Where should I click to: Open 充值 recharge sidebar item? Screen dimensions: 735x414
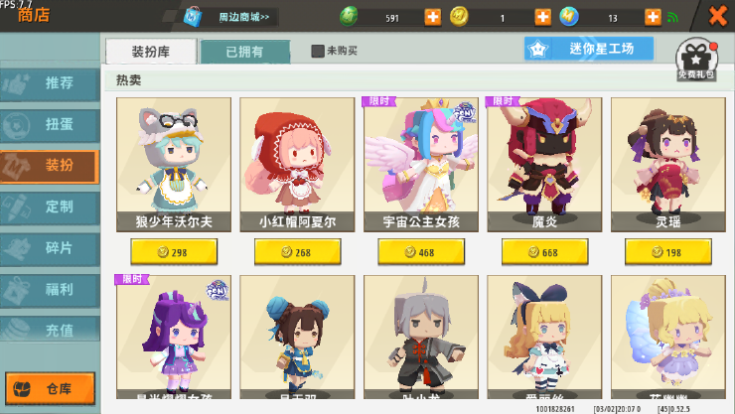coord(50,331)
